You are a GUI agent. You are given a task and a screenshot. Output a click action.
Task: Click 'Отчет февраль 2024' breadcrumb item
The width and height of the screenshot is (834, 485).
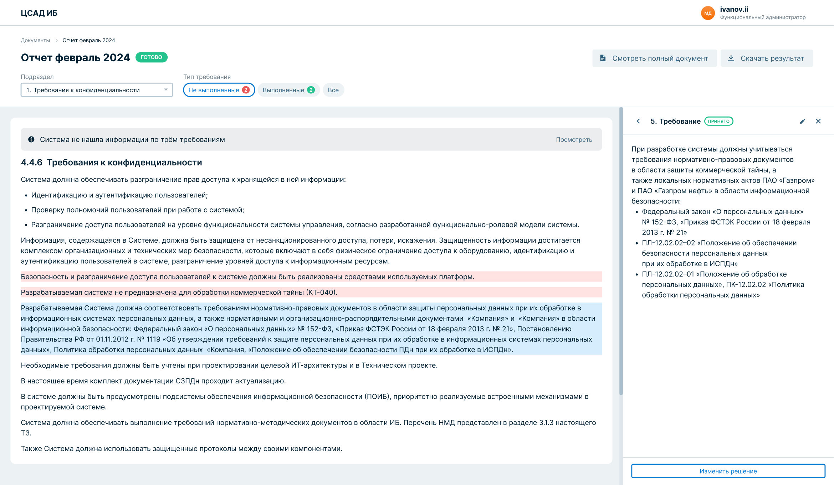point(89,40)
